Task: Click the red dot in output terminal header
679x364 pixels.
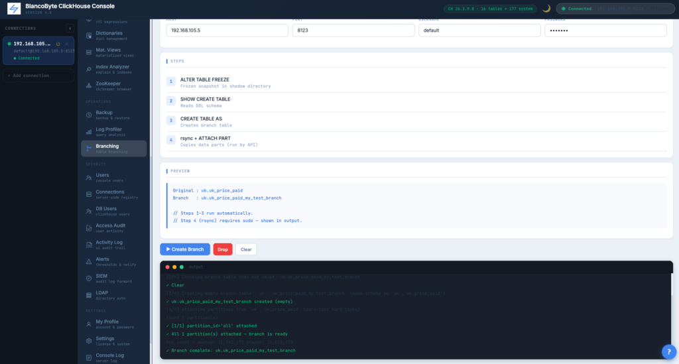Action: click(x=168, y=267)
